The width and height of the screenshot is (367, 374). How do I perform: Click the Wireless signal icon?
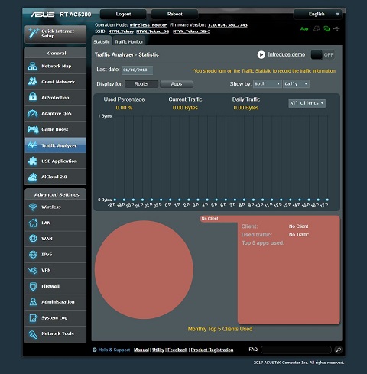(x=33, y=207)
